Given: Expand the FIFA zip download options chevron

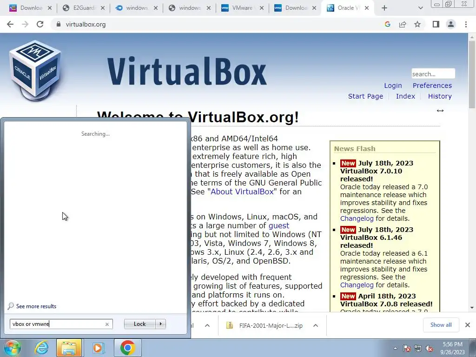Looking at the screenshot, I should (316, 325).
